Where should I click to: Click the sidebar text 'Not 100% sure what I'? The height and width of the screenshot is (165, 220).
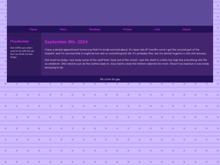(x=21, y=48)
